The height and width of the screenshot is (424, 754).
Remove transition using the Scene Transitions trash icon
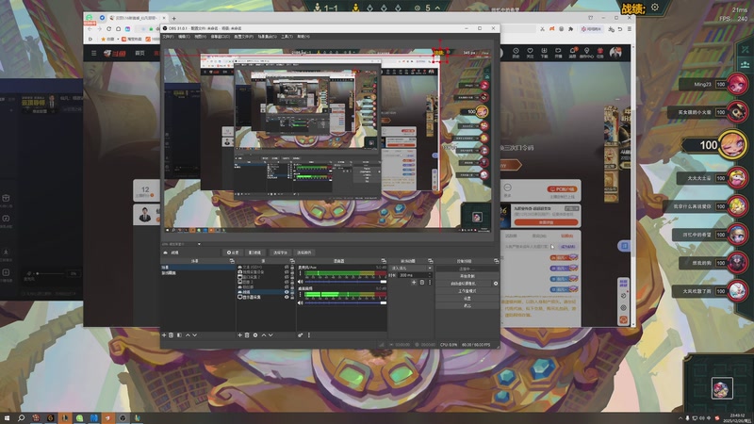click(x=421, y=282)
